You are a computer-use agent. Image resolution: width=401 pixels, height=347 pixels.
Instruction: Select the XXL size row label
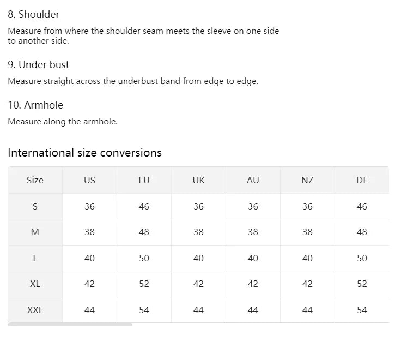click(x=35, y=310)
